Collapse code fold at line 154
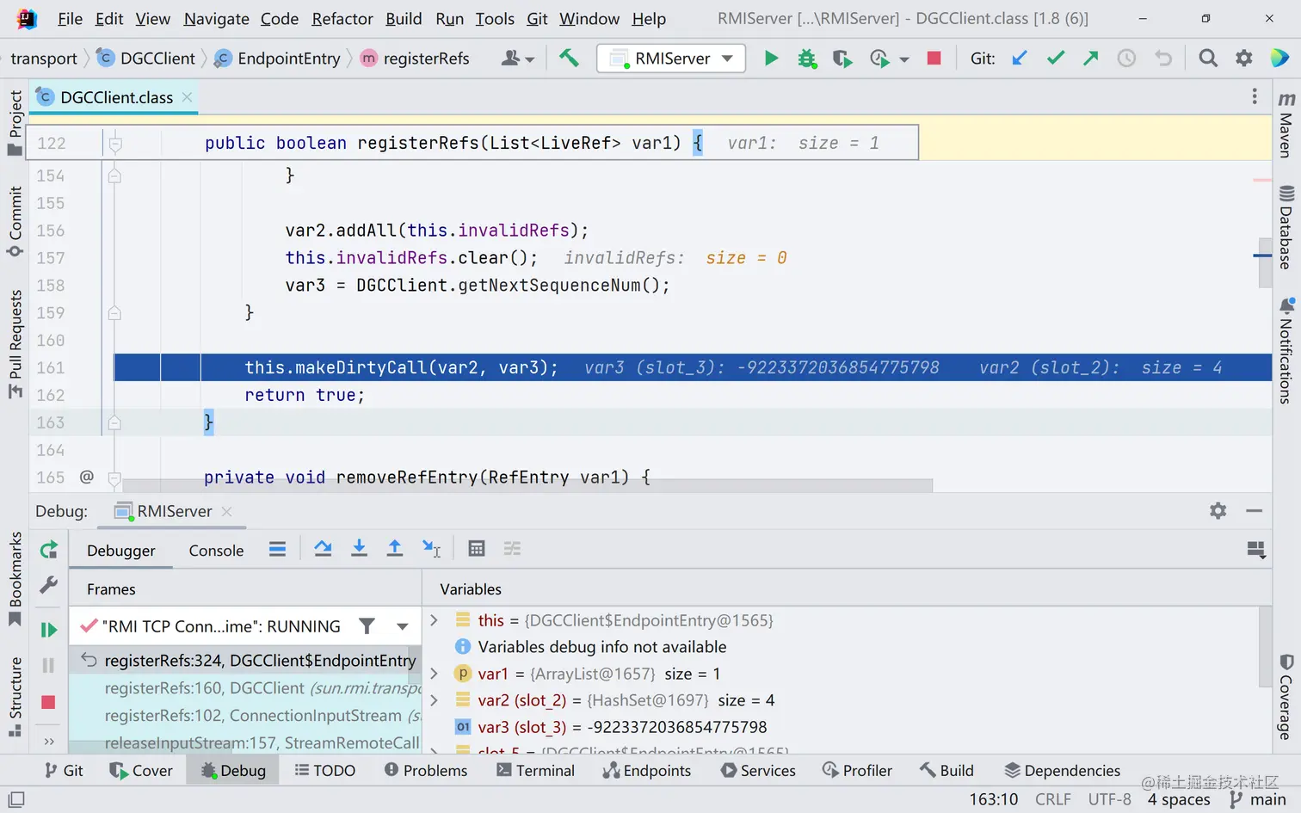Screen dimensions: 1301x813 point(114,176)
